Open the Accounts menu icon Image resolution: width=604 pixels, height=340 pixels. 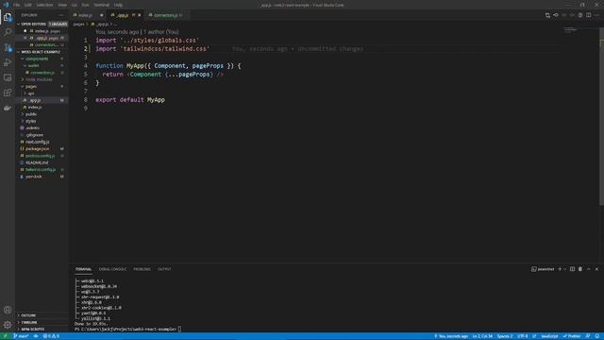coord(8,310)
